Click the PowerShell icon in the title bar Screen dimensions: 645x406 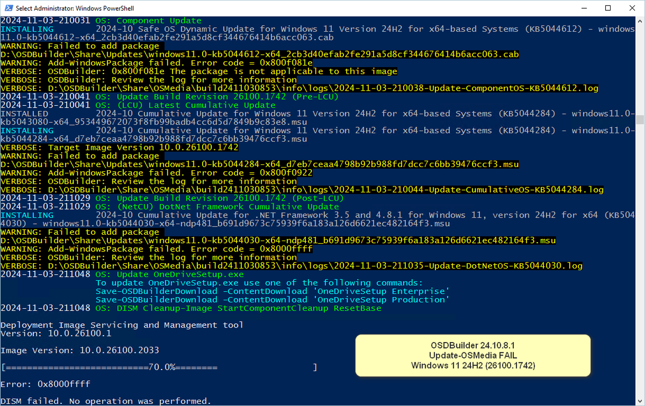click(8, 8)
